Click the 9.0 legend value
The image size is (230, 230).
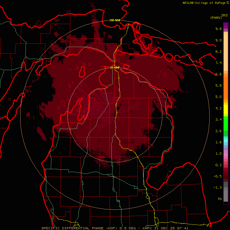[x=218, y=40]
